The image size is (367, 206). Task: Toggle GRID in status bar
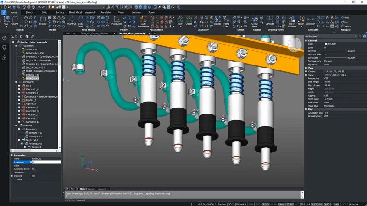coord(258,204)
